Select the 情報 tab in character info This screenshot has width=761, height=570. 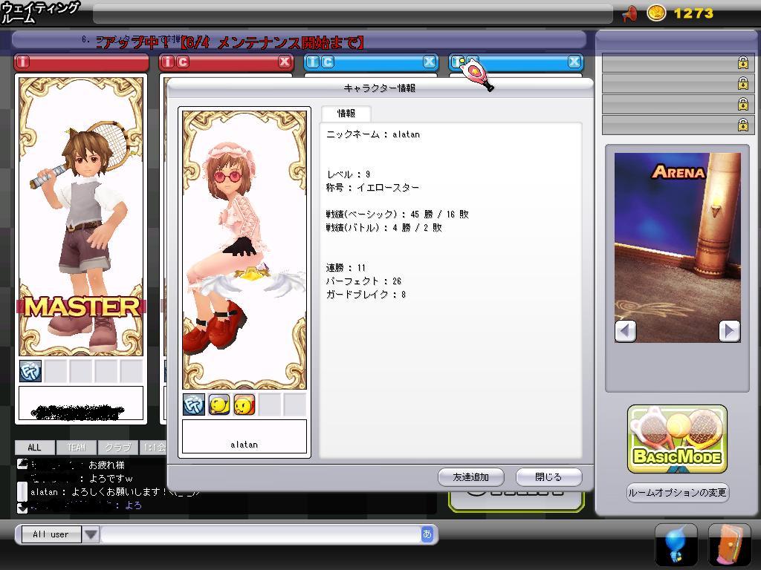pos(346,114)
